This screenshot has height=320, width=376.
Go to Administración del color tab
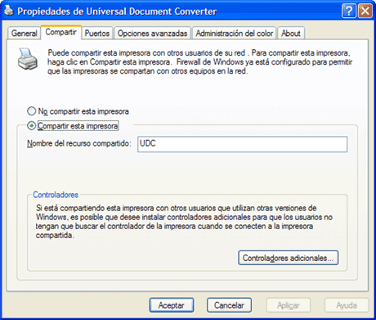point(235,34)
